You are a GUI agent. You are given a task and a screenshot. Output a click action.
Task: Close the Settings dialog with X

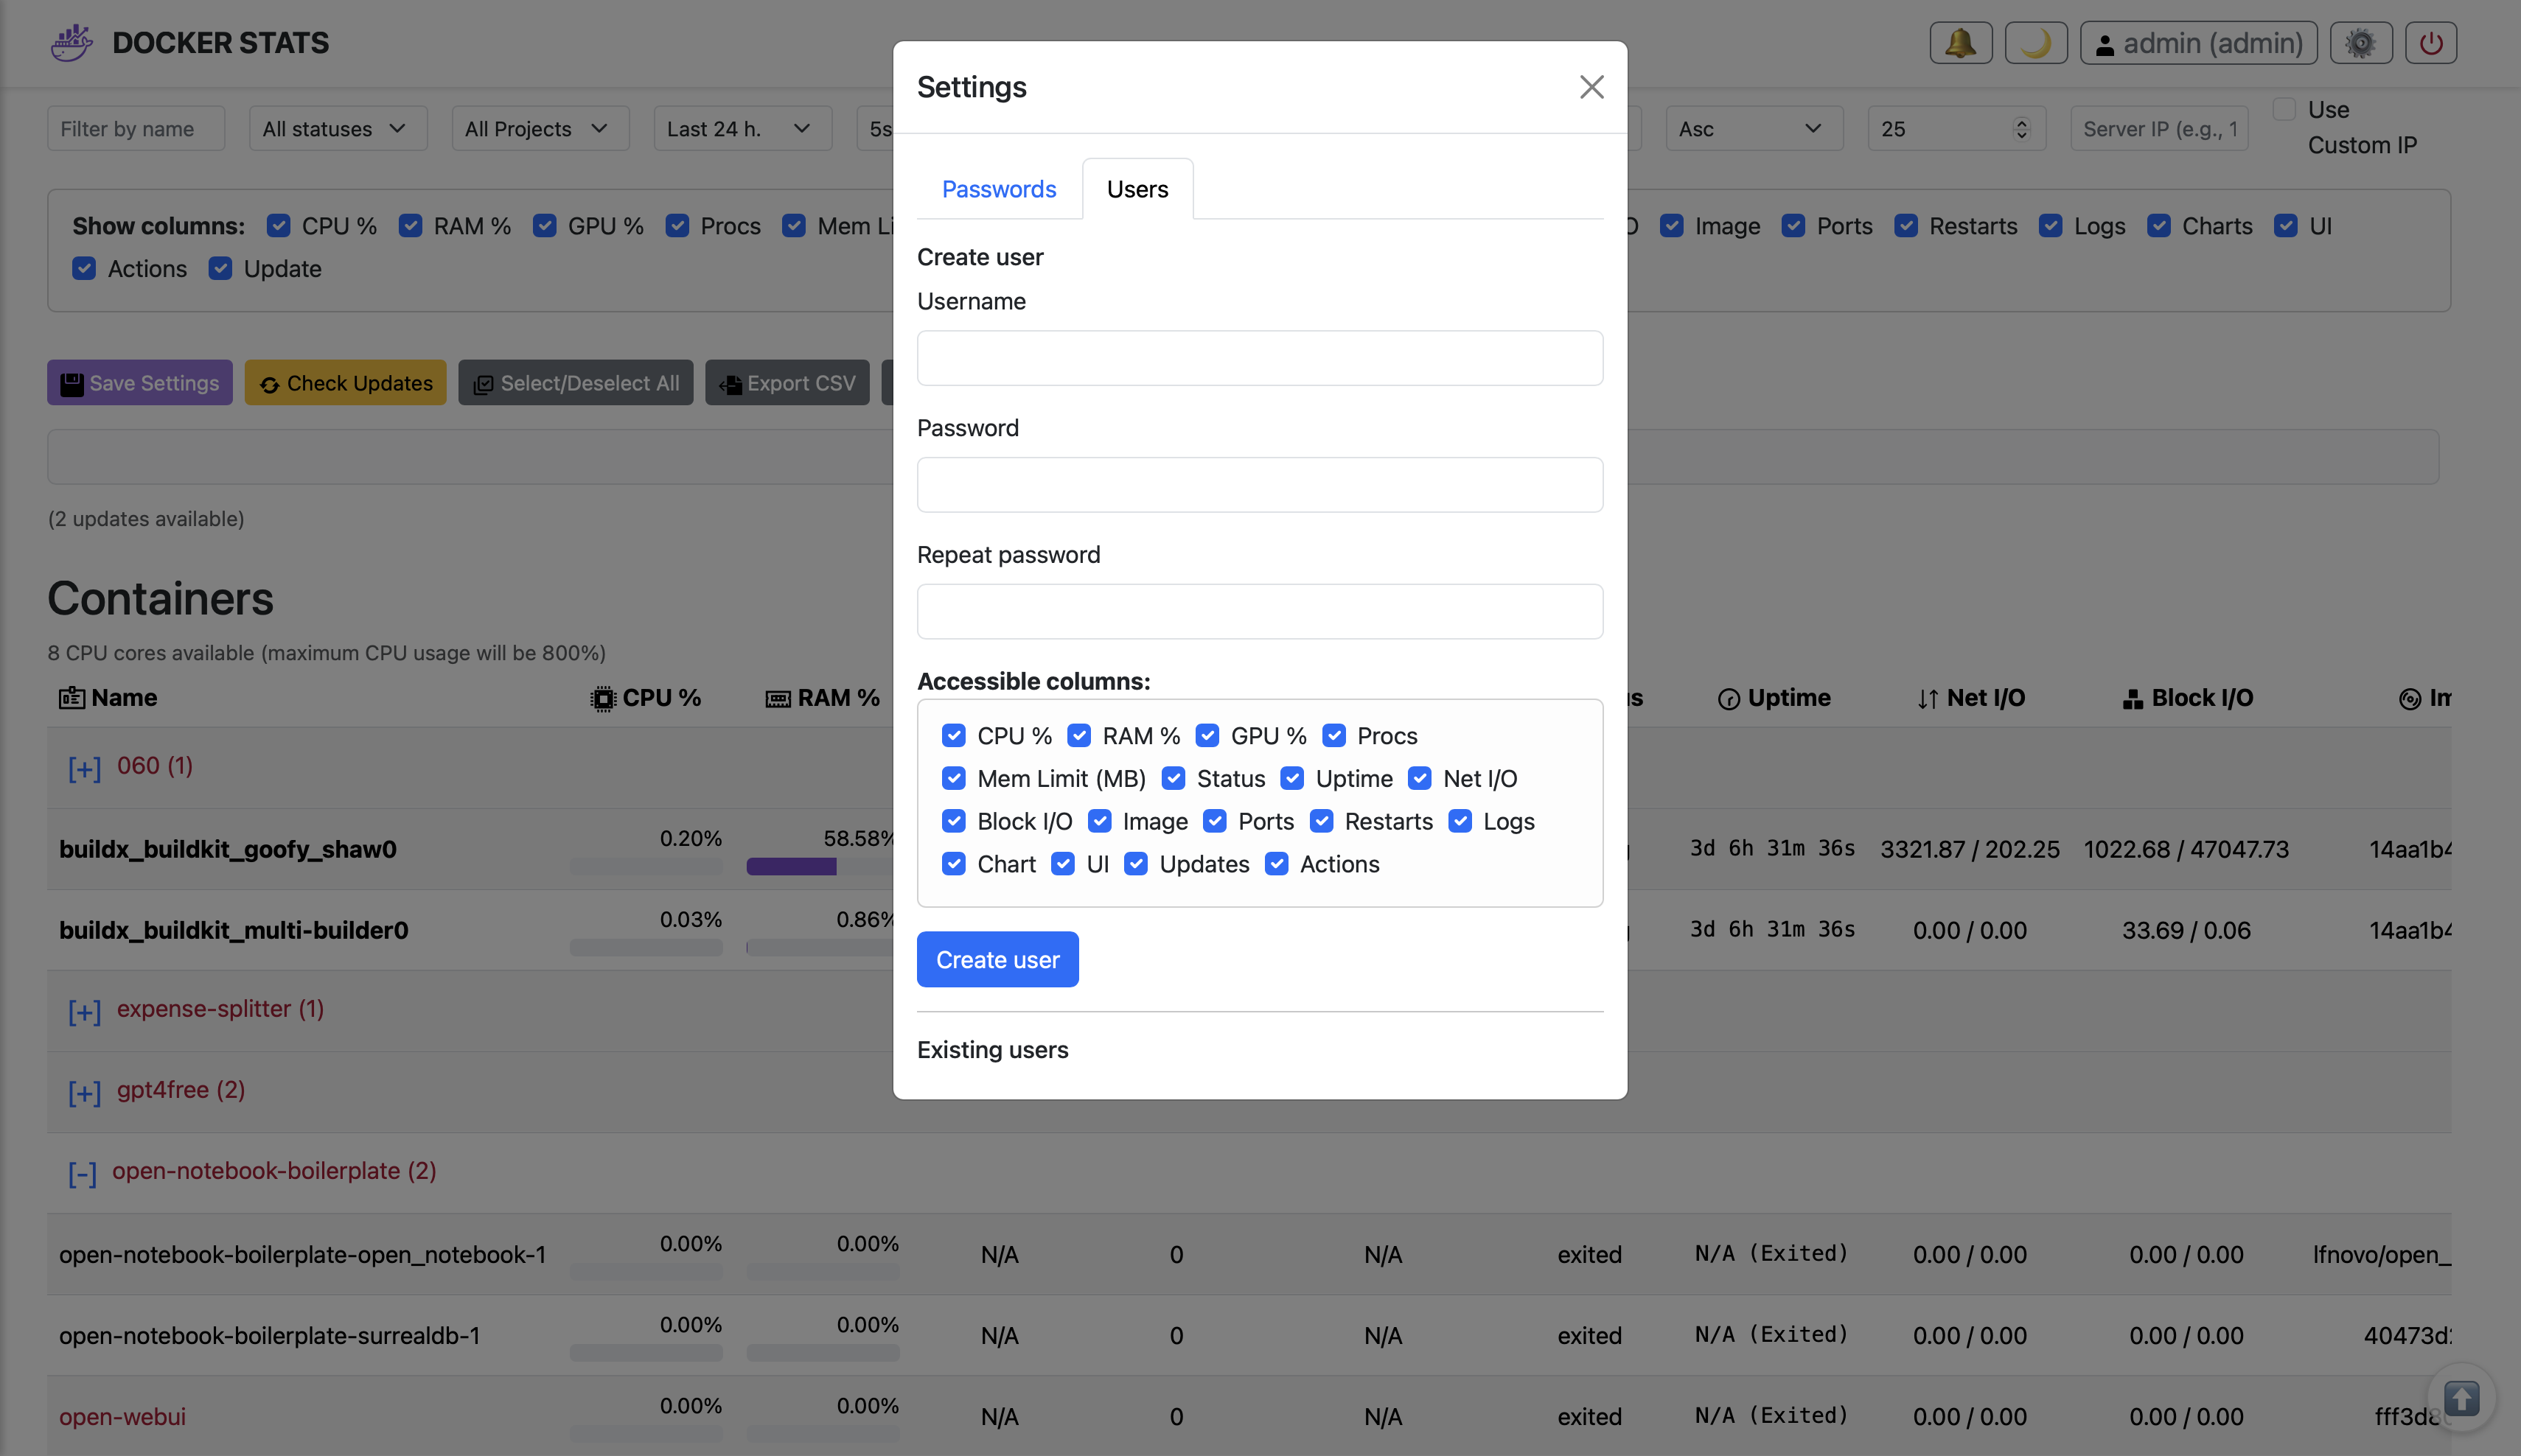pos(1591,87)
